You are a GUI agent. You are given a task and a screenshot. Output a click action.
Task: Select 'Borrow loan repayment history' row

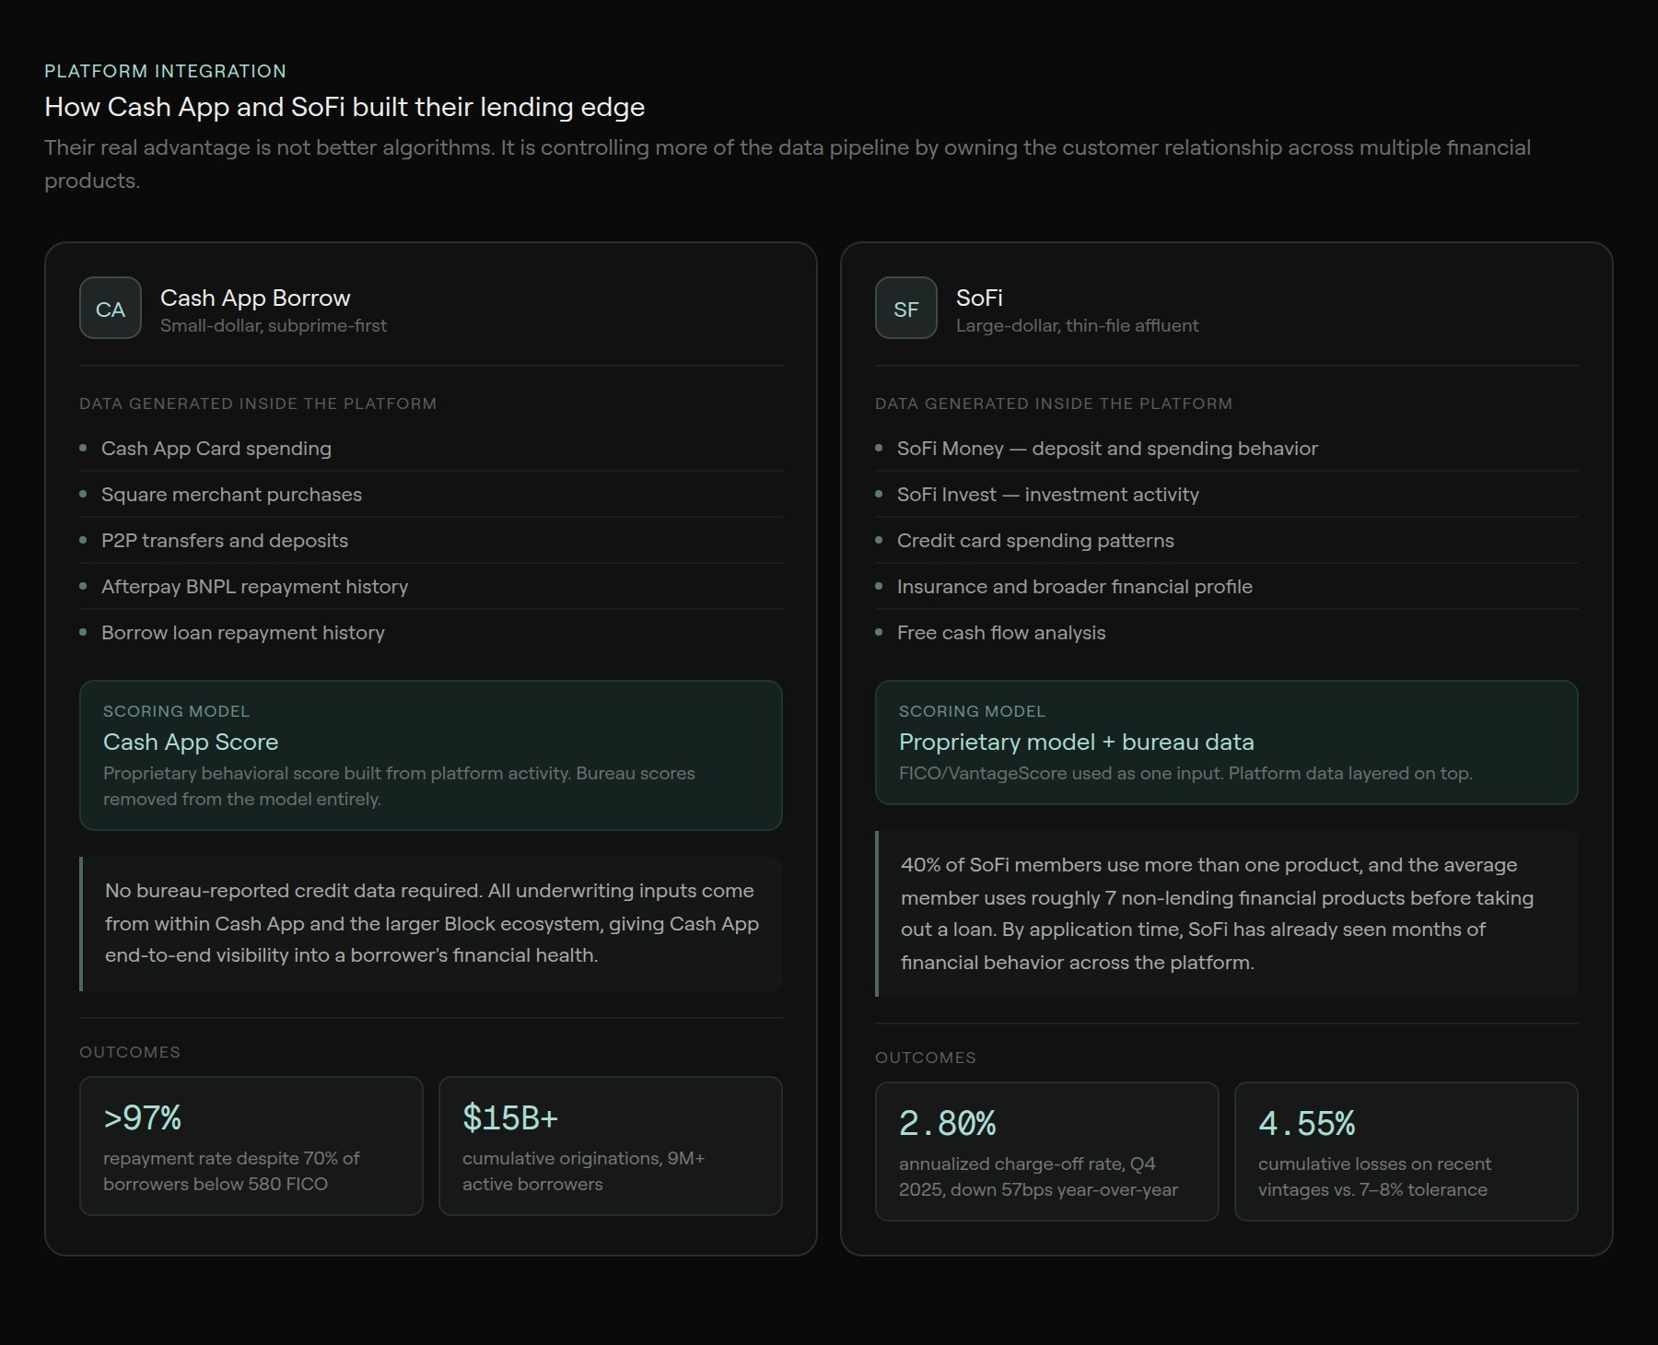point(431,633)
